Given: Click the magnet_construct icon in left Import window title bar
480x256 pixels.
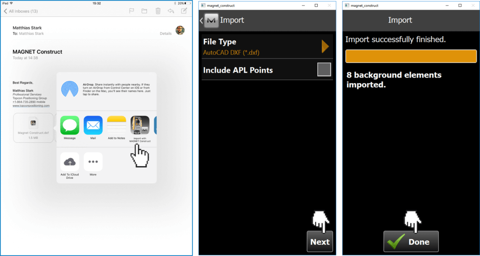Looking at the screenshot, I should click(203, 5).
